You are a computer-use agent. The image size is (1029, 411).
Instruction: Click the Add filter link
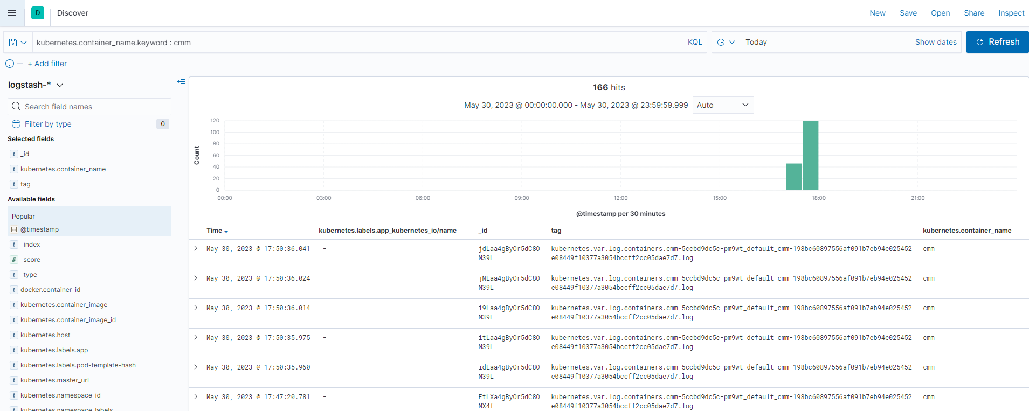[47, 64]
